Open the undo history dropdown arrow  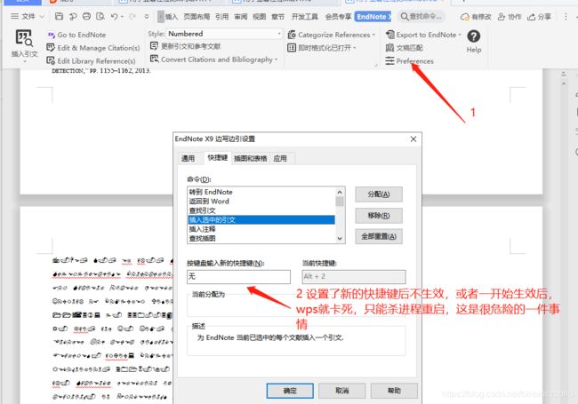click(x=122, y=17)
